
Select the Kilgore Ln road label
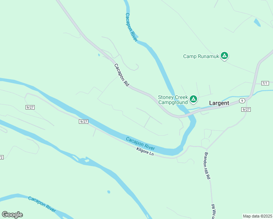pyautogui.click(x=145, y=151)
